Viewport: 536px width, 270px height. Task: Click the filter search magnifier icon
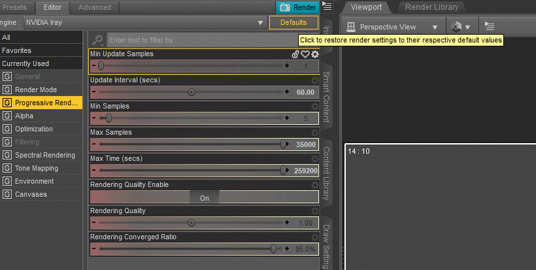click(98, 41)
